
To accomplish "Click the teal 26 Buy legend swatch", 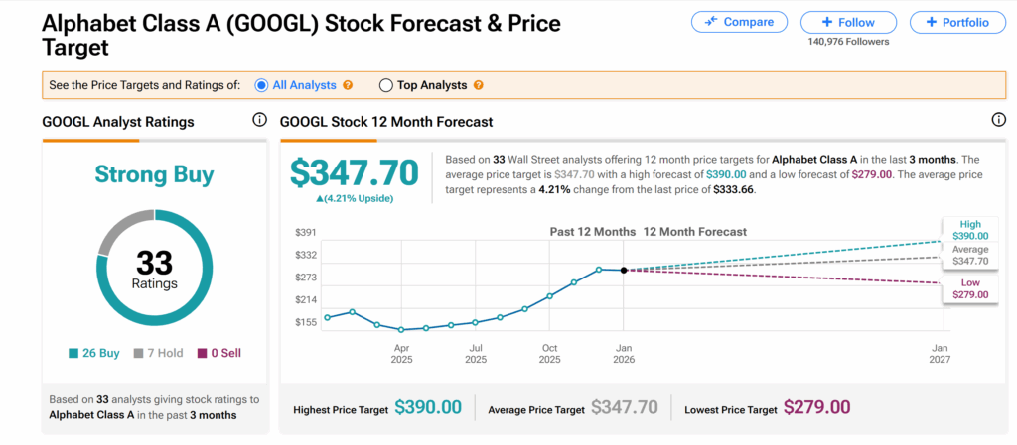I will pyautogui.click(x=73, y=354).
